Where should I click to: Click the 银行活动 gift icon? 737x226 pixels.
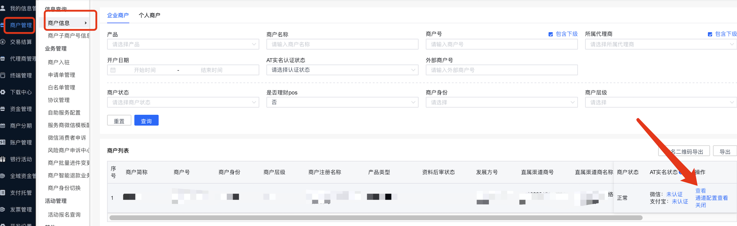click(x=3, y=159)
